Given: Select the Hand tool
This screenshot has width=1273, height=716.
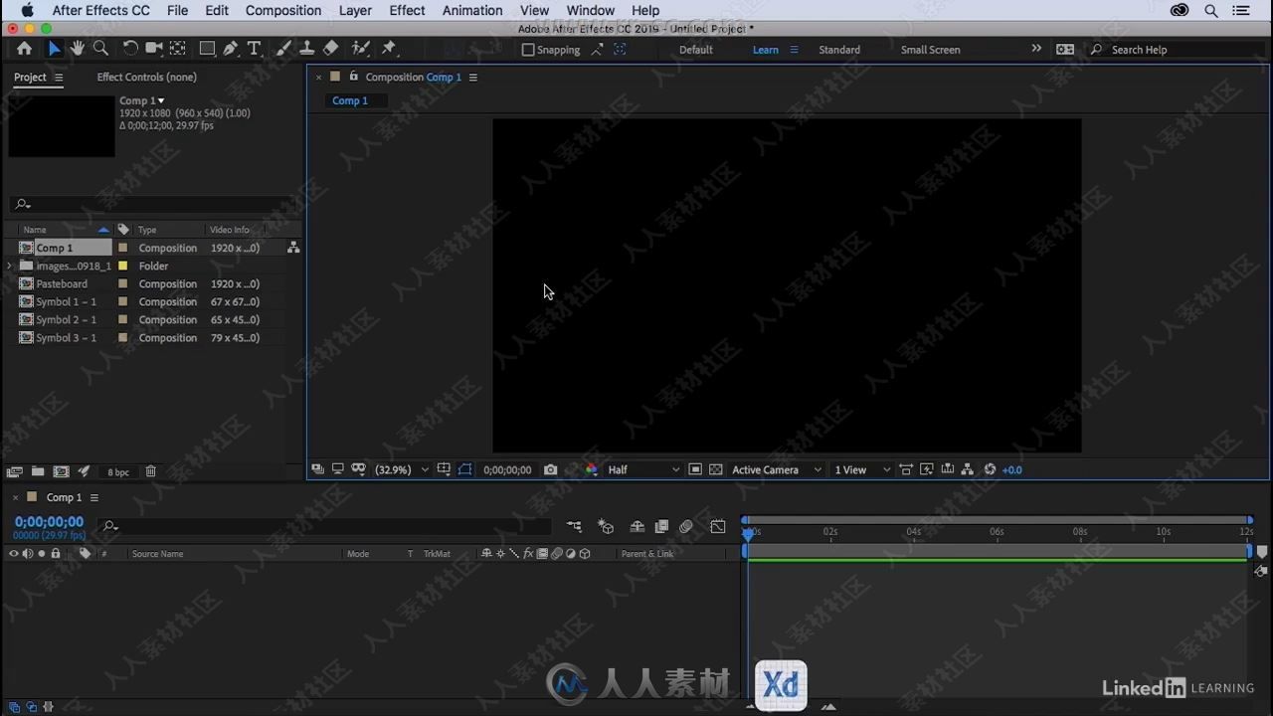Looking at the screenshot, I should tap(77, 48).
